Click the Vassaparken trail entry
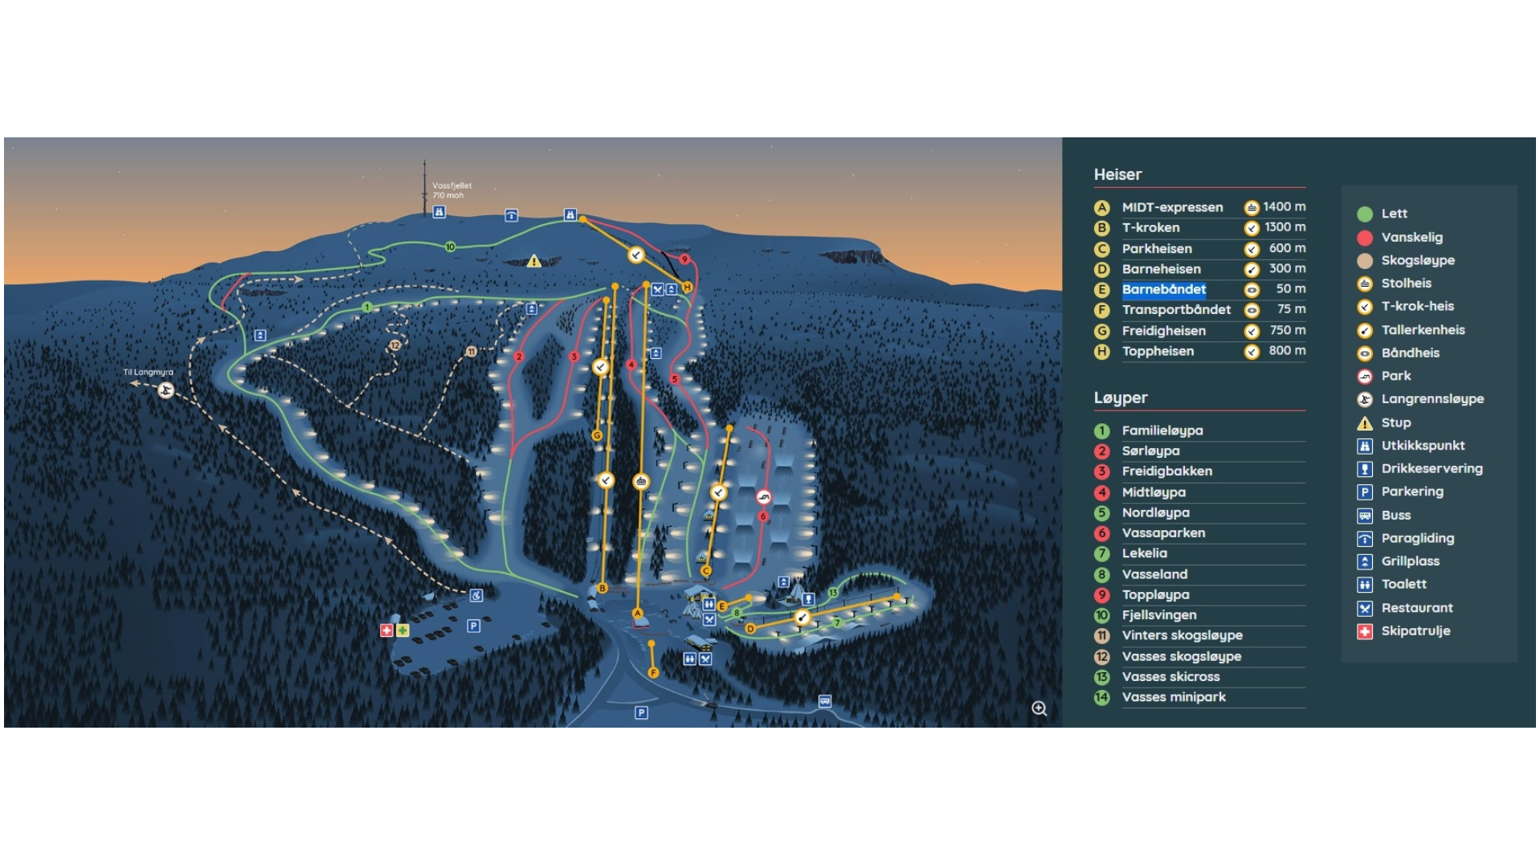Viewport: 1540px width, 865px height. pos(1162,532)
